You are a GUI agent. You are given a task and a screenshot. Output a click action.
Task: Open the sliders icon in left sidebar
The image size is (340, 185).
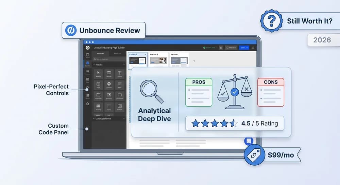pos(88,72)
